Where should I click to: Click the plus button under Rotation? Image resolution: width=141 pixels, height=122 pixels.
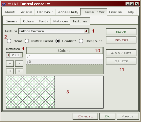pos(10,63)
